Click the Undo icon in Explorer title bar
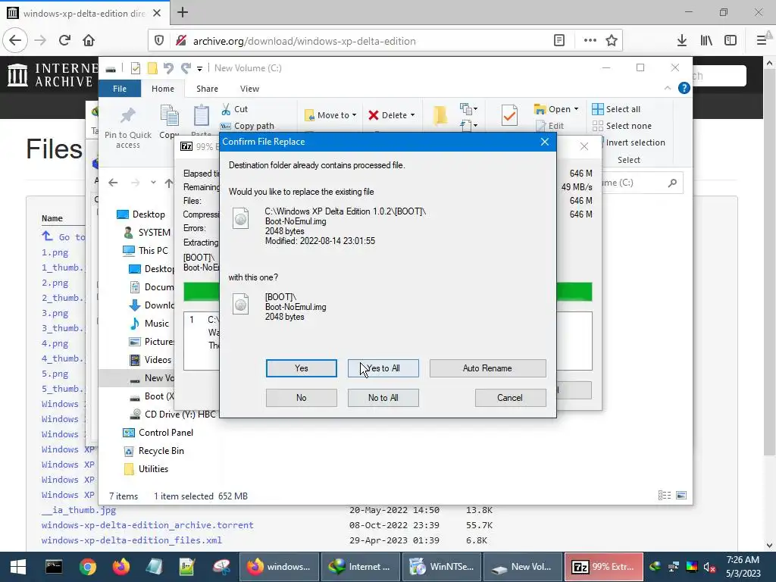776x582 pixels. tap(168, 67)
